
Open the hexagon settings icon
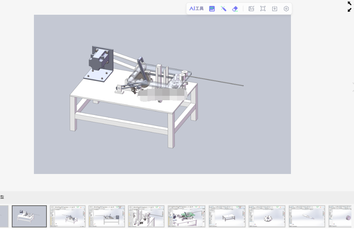click(286, 8)
